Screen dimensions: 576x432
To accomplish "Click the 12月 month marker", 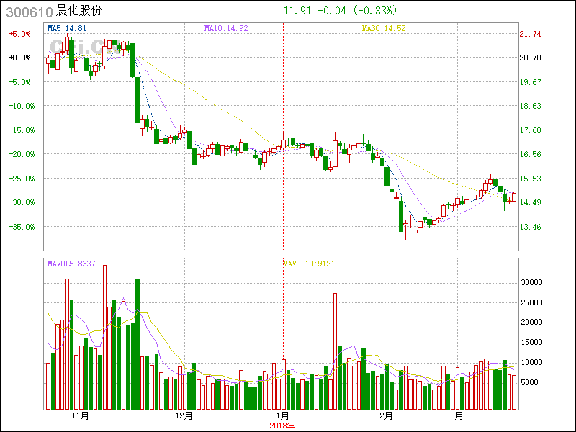I will [x=184, y=416].
